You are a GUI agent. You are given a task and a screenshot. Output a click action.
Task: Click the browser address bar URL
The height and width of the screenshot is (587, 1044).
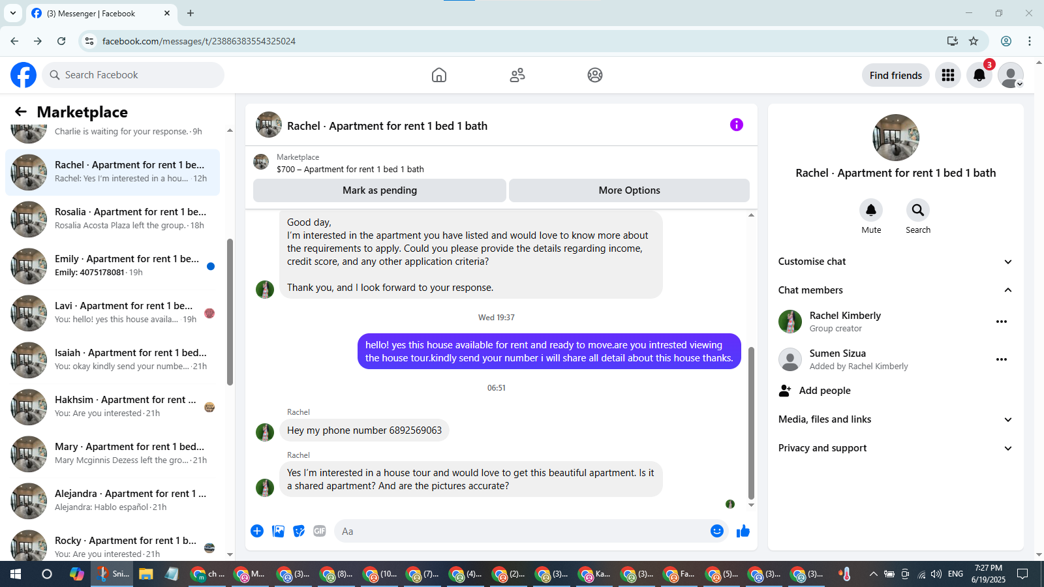pos(199,41)
